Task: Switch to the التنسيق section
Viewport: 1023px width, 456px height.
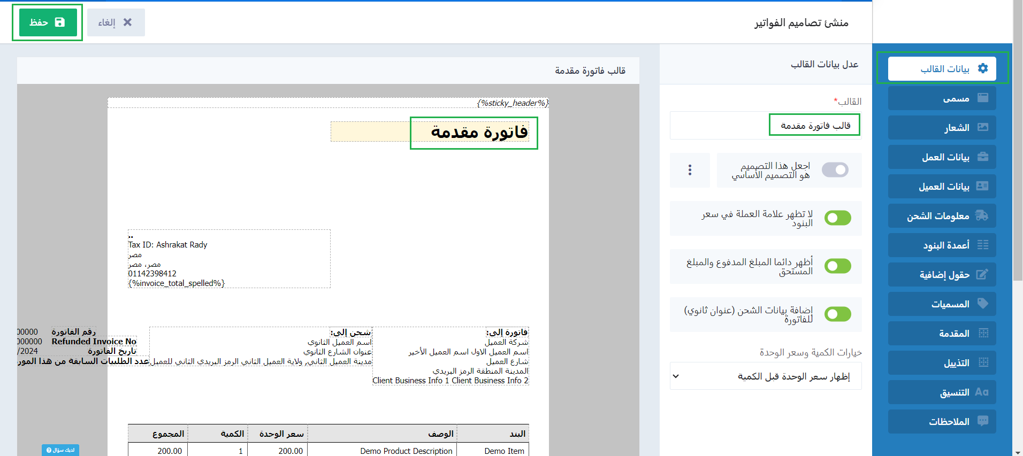Action: click(942, 392)
